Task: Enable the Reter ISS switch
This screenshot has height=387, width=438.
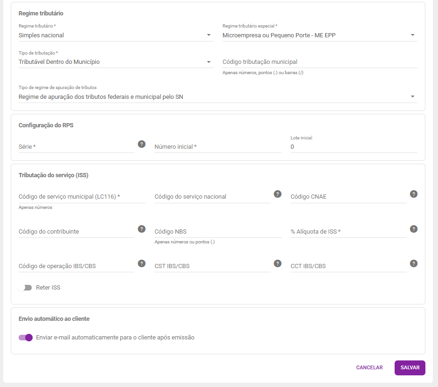Action: coord(25,288)
